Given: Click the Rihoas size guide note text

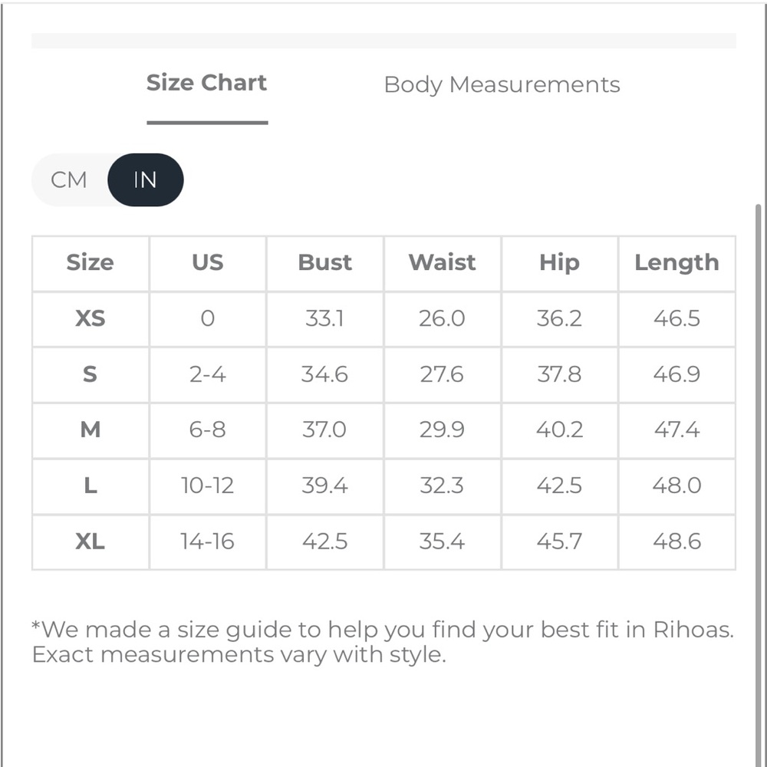Looking at the screenshot, I should point(383,642).
